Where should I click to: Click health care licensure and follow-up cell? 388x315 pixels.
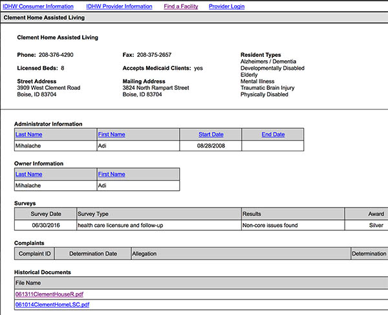(x=159, y=226)
